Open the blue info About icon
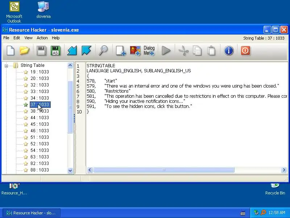The image size is (290, 218). (x=229, y=51)
